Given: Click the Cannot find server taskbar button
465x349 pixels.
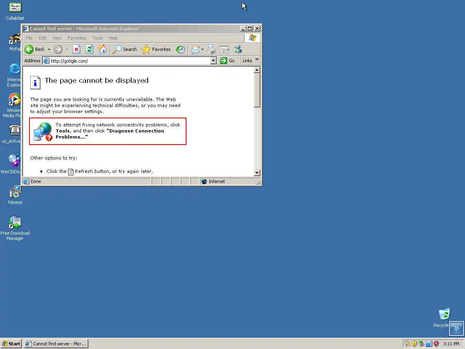Looking at the screenshot, I should coord(56,344).
